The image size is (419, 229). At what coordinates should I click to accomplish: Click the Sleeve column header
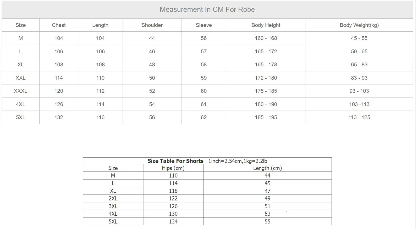203,25
